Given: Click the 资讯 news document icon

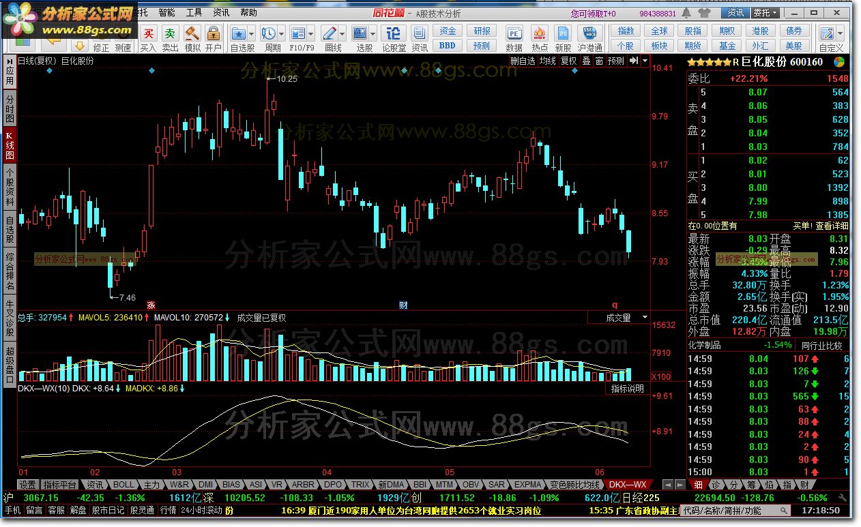Looking at the screenshot, I should pos(420,33).
